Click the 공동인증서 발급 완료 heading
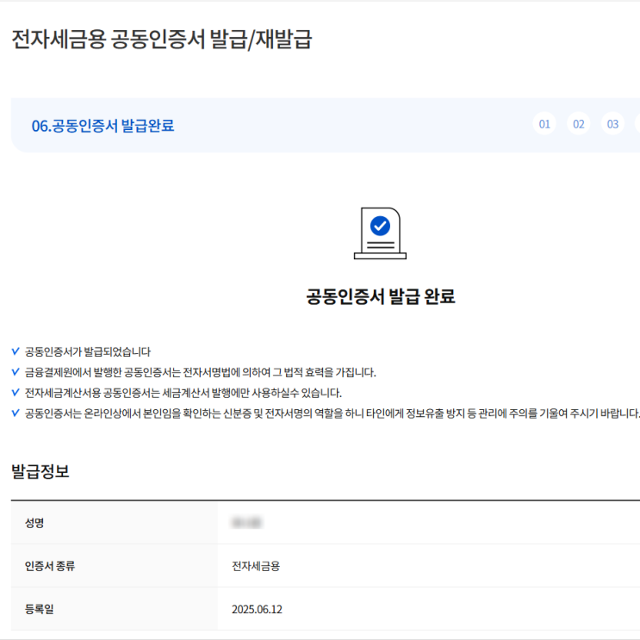The image size is (640, 640). click(x=381, y=296)
